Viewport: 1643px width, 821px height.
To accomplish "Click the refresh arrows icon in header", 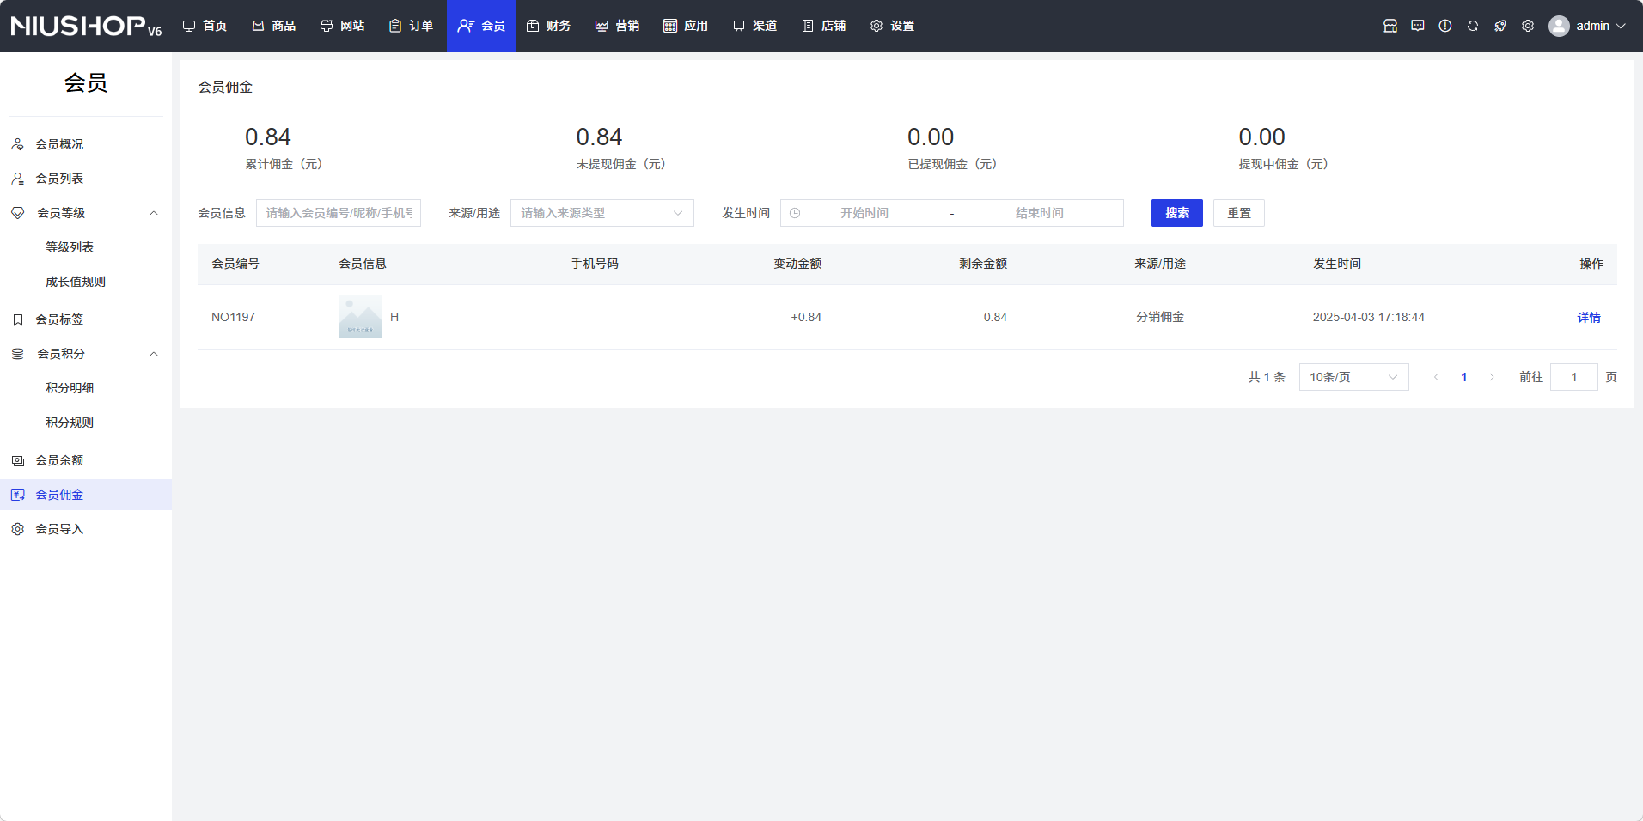I will [1472, 26].
